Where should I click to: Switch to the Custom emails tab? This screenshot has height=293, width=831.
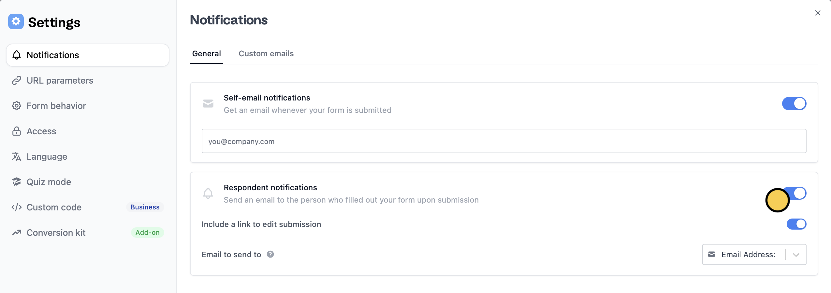[x=266, y=54]
